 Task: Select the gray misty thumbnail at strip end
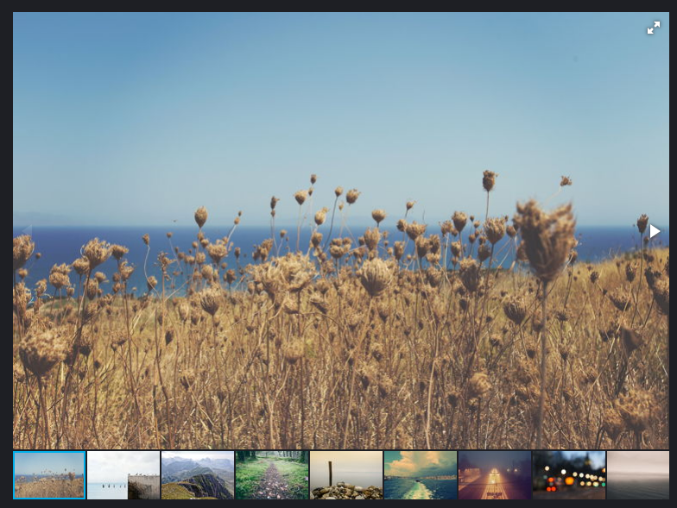pyautogui.click(x=638, y=474)
